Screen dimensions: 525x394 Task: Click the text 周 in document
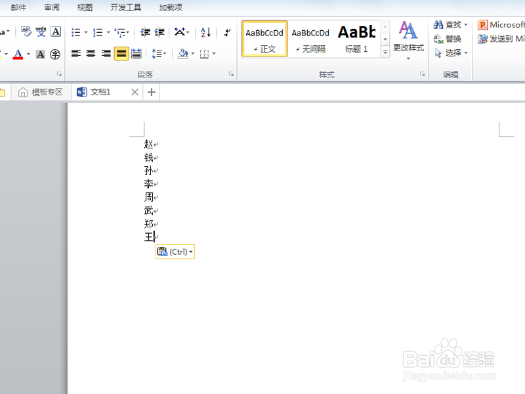(148, 197)
